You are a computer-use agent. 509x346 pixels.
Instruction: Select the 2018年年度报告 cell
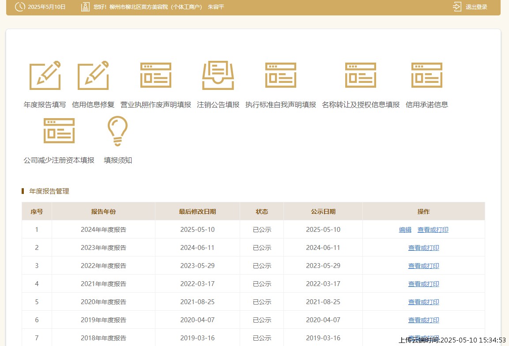point(104,338)
